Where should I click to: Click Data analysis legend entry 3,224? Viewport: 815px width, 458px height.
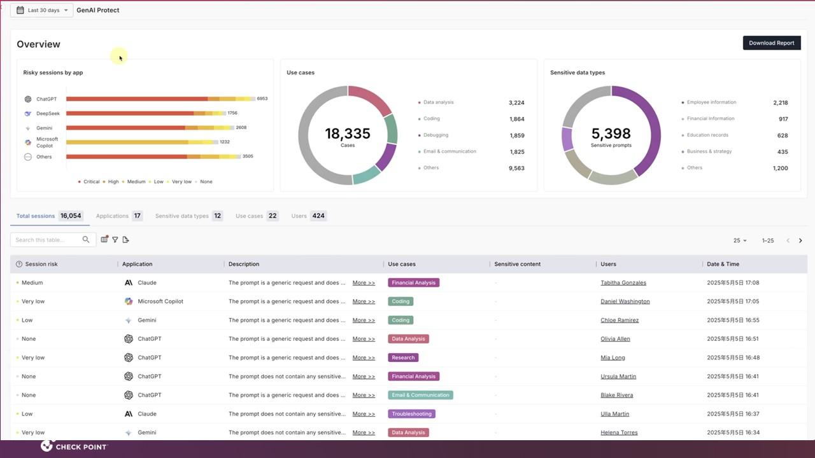471,102
